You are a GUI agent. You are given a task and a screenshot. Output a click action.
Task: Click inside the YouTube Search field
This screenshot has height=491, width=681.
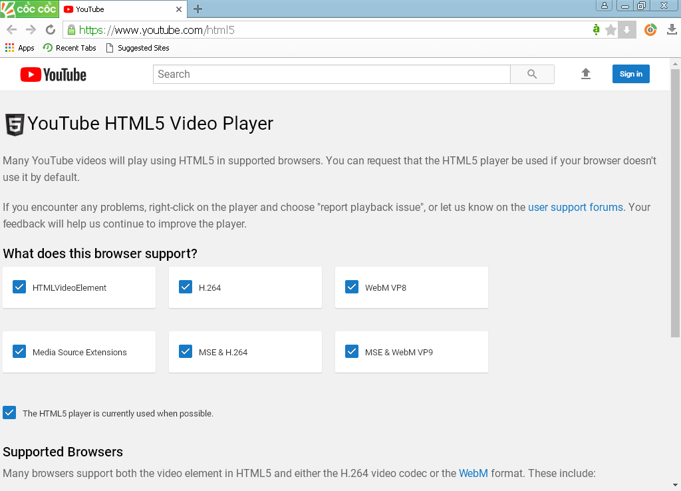331,75
